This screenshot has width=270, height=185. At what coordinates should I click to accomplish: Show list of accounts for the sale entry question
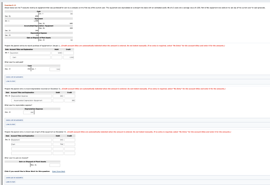click(x=15, y=178)
